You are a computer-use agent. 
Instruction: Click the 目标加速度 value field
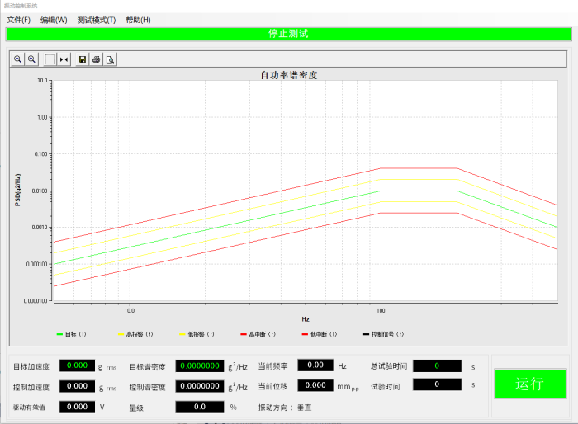point(78,365)
